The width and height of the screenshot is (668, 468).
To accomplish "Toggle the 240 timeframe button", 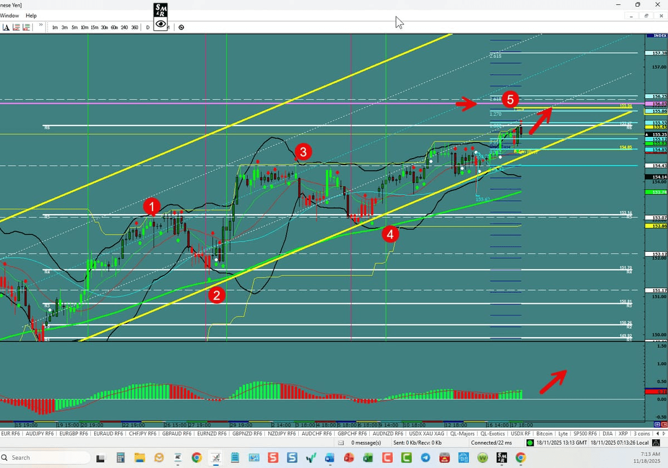I will coord(124,27).
